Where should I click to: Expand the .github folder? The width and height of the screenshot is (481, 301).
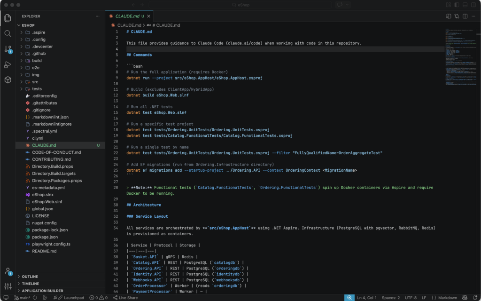60,54
